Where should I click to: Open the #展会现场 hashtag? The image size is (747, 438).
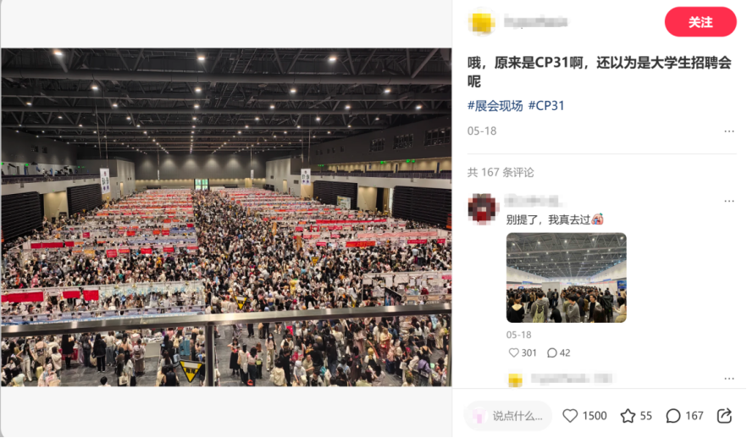coord(495,106)
